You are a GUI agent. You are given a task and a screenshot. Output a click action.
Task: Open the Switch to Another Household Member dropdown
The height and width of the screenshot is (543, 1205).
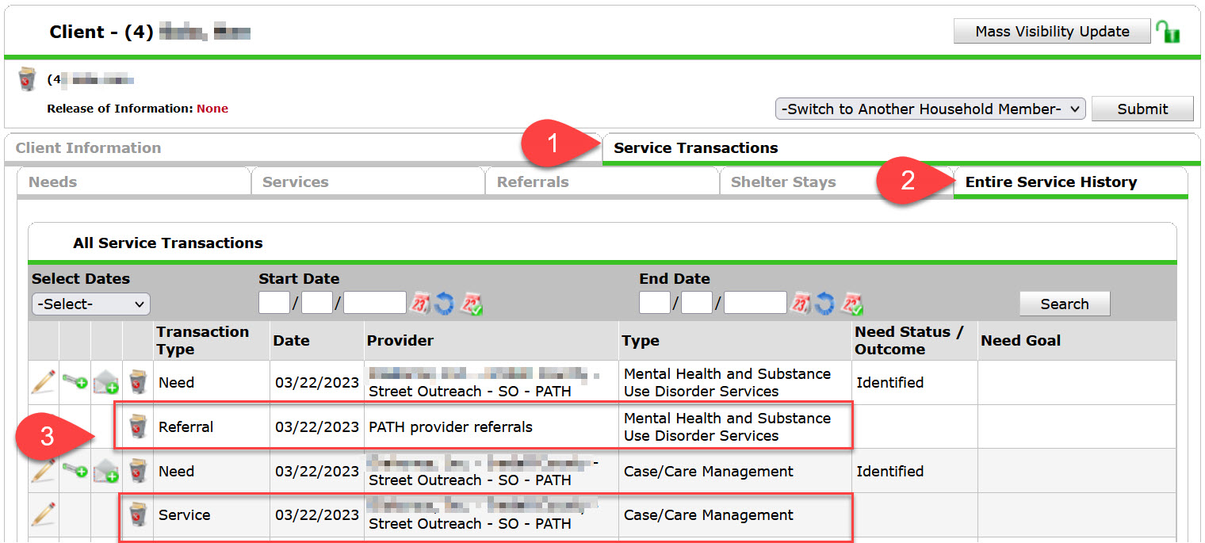pyautogui.click(x=930, y=109)
